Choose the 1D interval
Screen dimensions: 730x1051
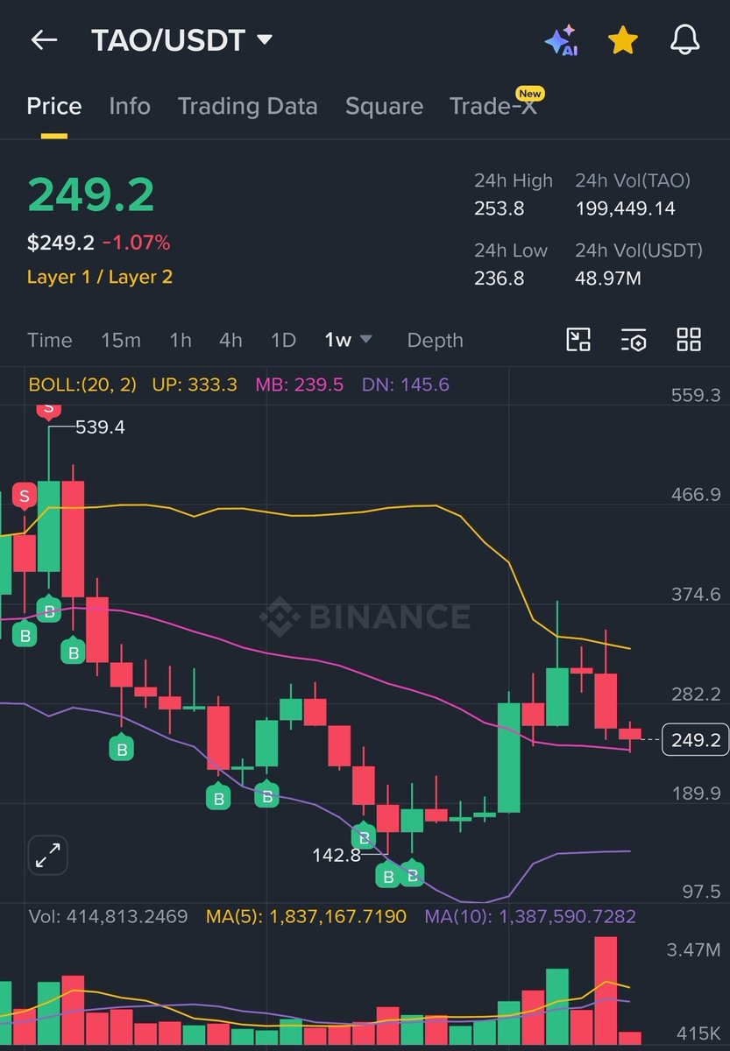283,340
